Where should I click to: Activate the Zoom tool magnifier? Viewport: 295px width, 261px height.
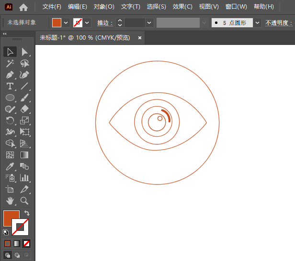pos(25,201)
